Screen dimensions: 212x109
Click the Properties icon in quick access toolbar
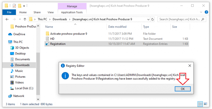point(14,5)
